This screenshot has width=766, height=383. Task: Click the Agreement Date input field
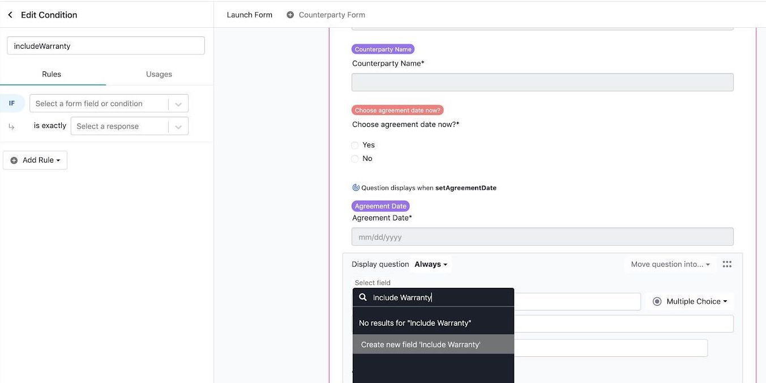(542, 237)
